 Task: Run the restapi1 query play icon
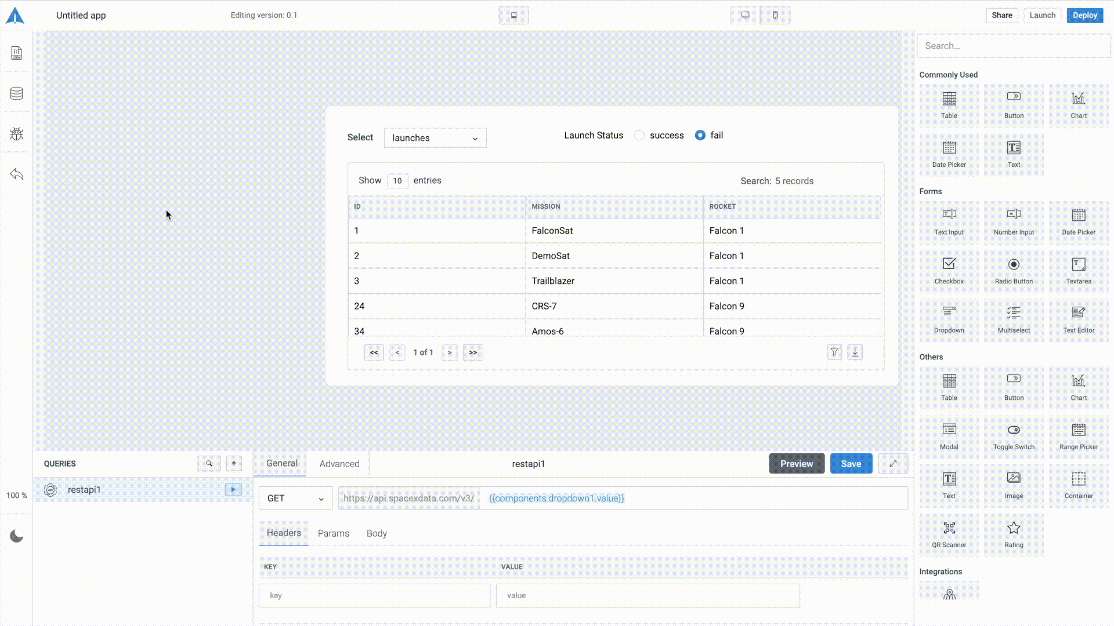click(233, 490)
